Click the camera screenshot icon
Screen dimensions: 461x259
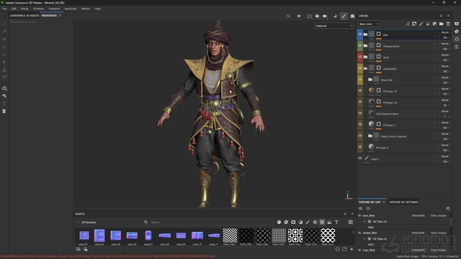(352, 16)
